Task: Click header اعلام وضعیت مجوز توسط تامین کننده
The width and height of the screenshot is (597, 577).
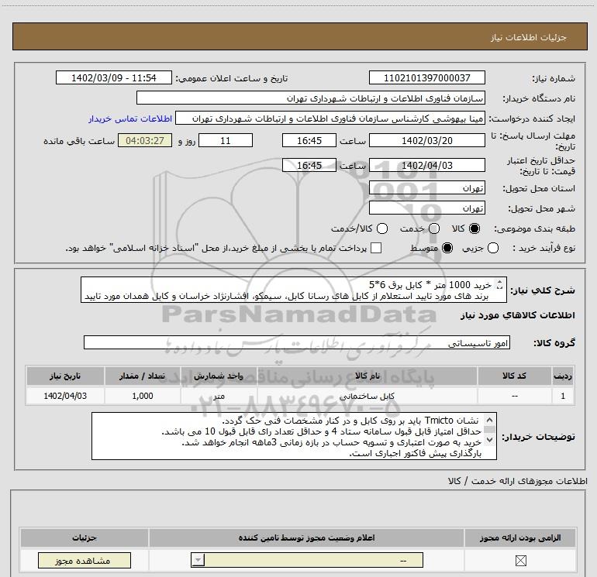Action: pos(306,538)
